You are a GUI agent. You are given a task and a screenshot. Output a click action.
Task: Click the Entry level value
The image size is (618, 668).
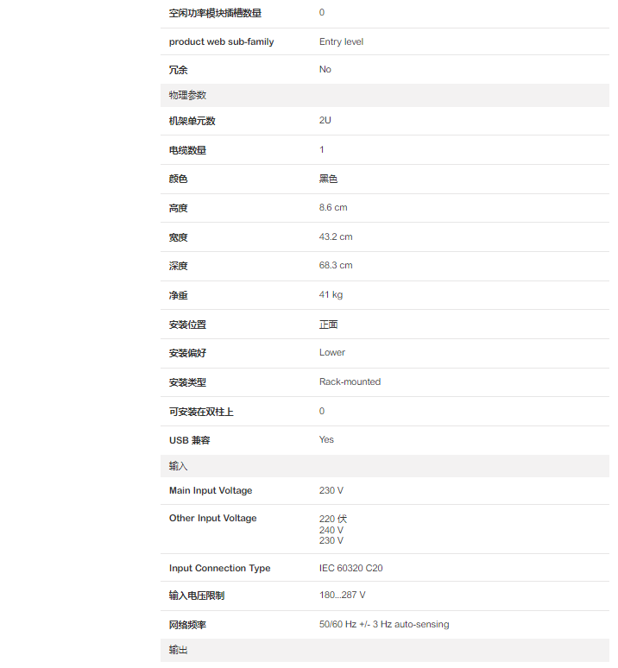click(341, 41)
